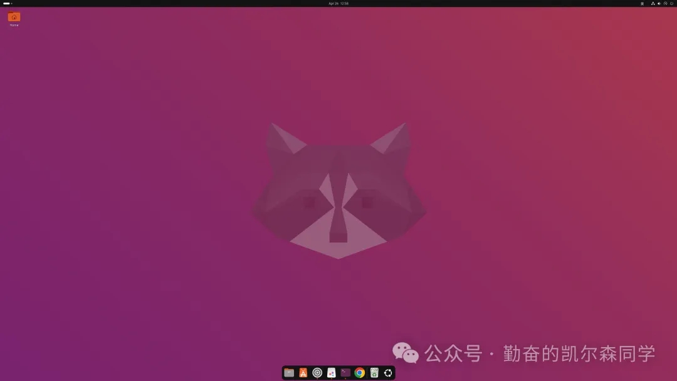Open the Trash from the dock
The height and width of the screenshot is (381, 677).
(x=374, y=373)
